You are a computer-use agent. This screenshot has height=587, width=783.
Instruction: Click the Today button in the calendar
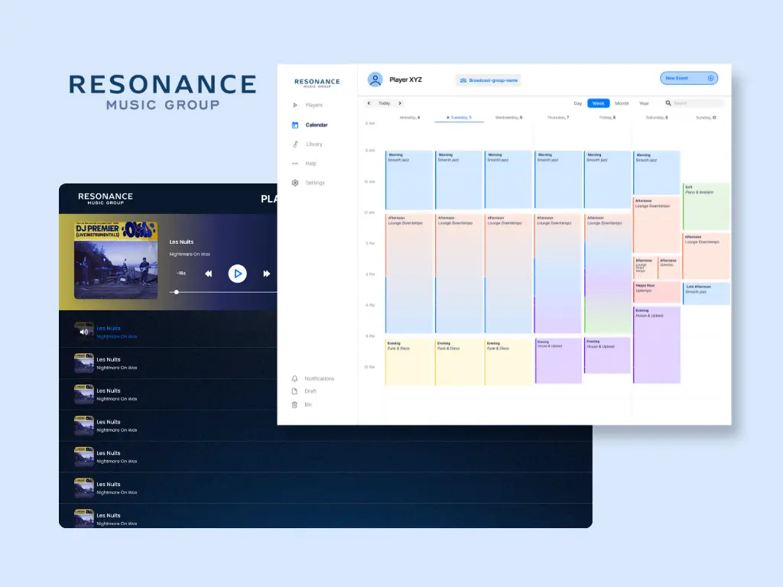[x=384, y=103]
